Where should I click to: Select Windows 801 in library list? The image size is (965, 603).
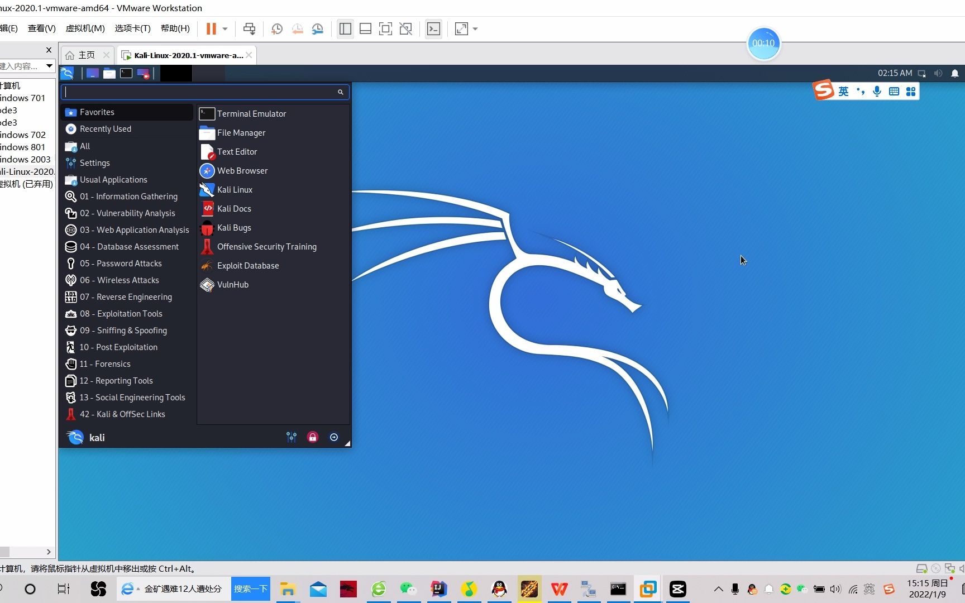pos(22,147)
